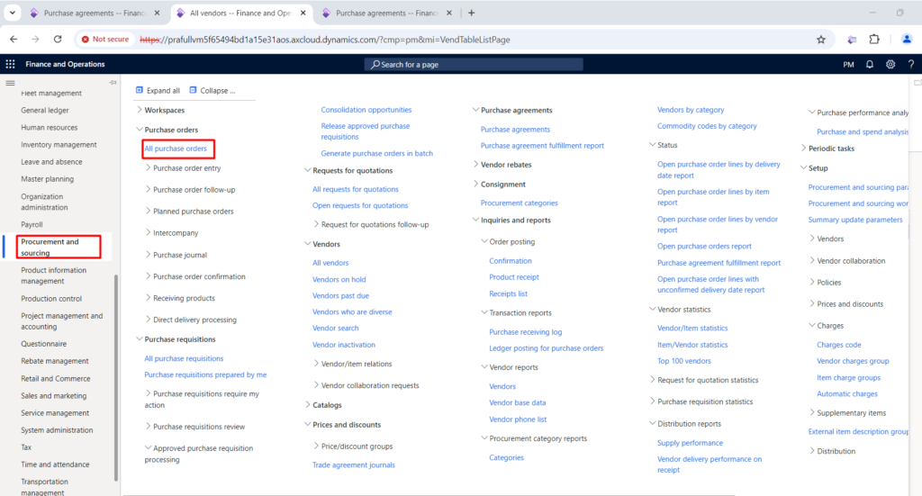Click the Search for a page box
The height and width of the screenshot is (496, 922).
click(474, 64)
